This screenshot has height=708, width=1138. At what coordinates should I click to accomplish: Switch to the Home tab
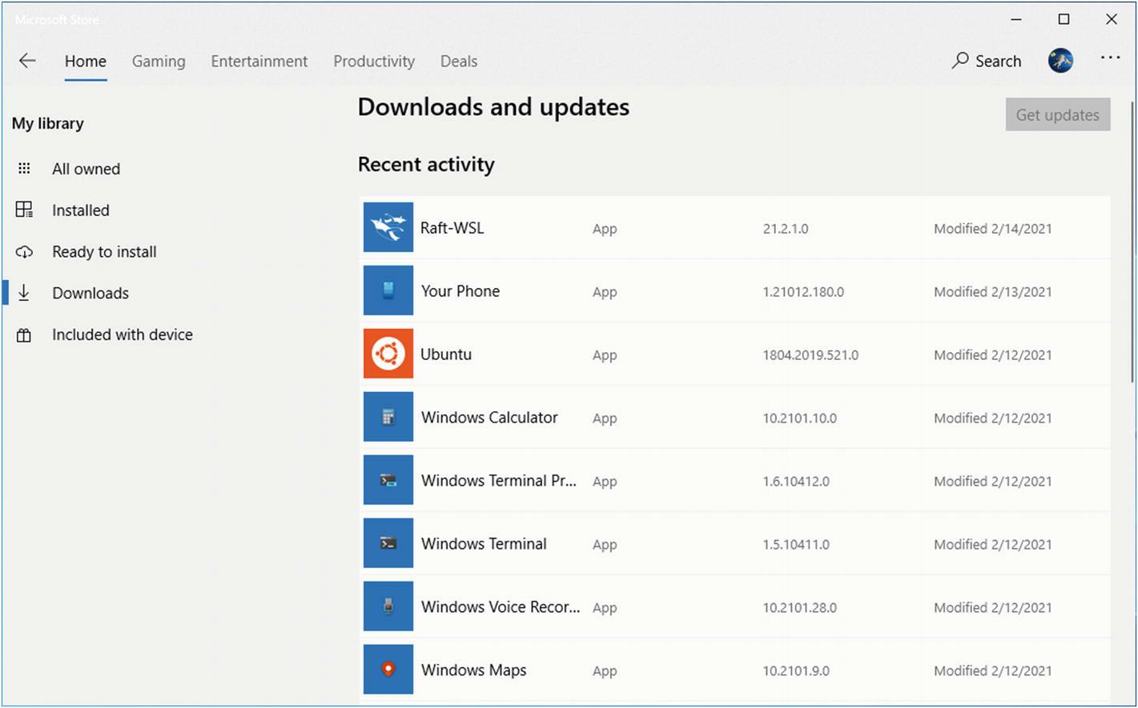[x=86, y=62]
